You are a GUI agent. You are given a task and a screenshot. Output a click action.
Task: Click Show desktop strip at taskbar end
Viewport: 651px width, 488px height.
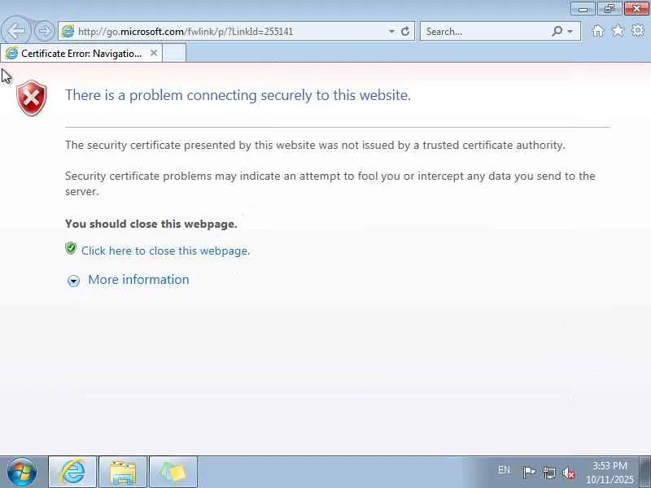pyautogui.click(x=644, y=473)
